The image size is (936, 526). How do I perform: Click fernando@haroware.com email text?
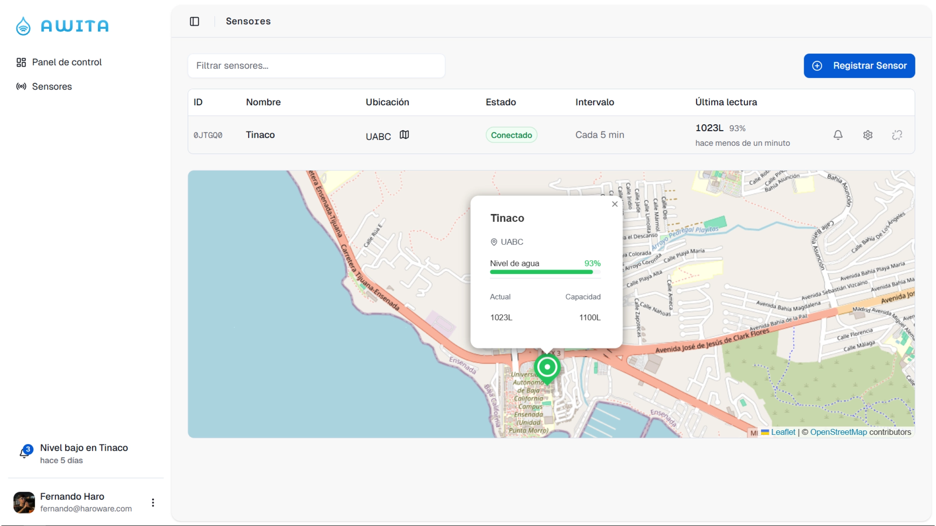pos(86,509)
